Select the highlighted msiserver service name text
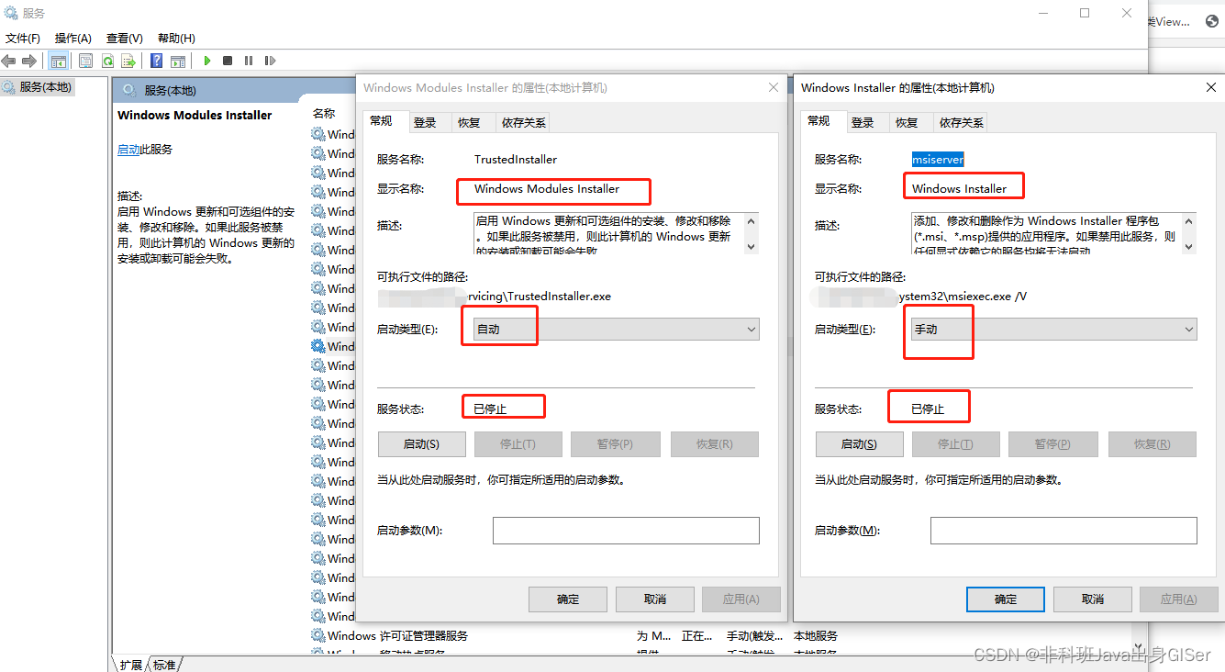Image resolution: width=1225 pixels, height=672 pixels. point(938,159)
